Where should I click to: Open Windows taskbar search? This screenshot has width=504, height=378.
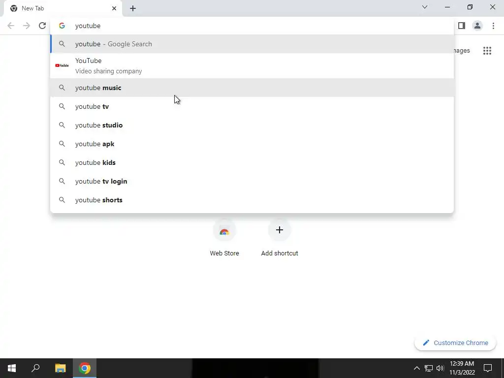coord(35,368)
